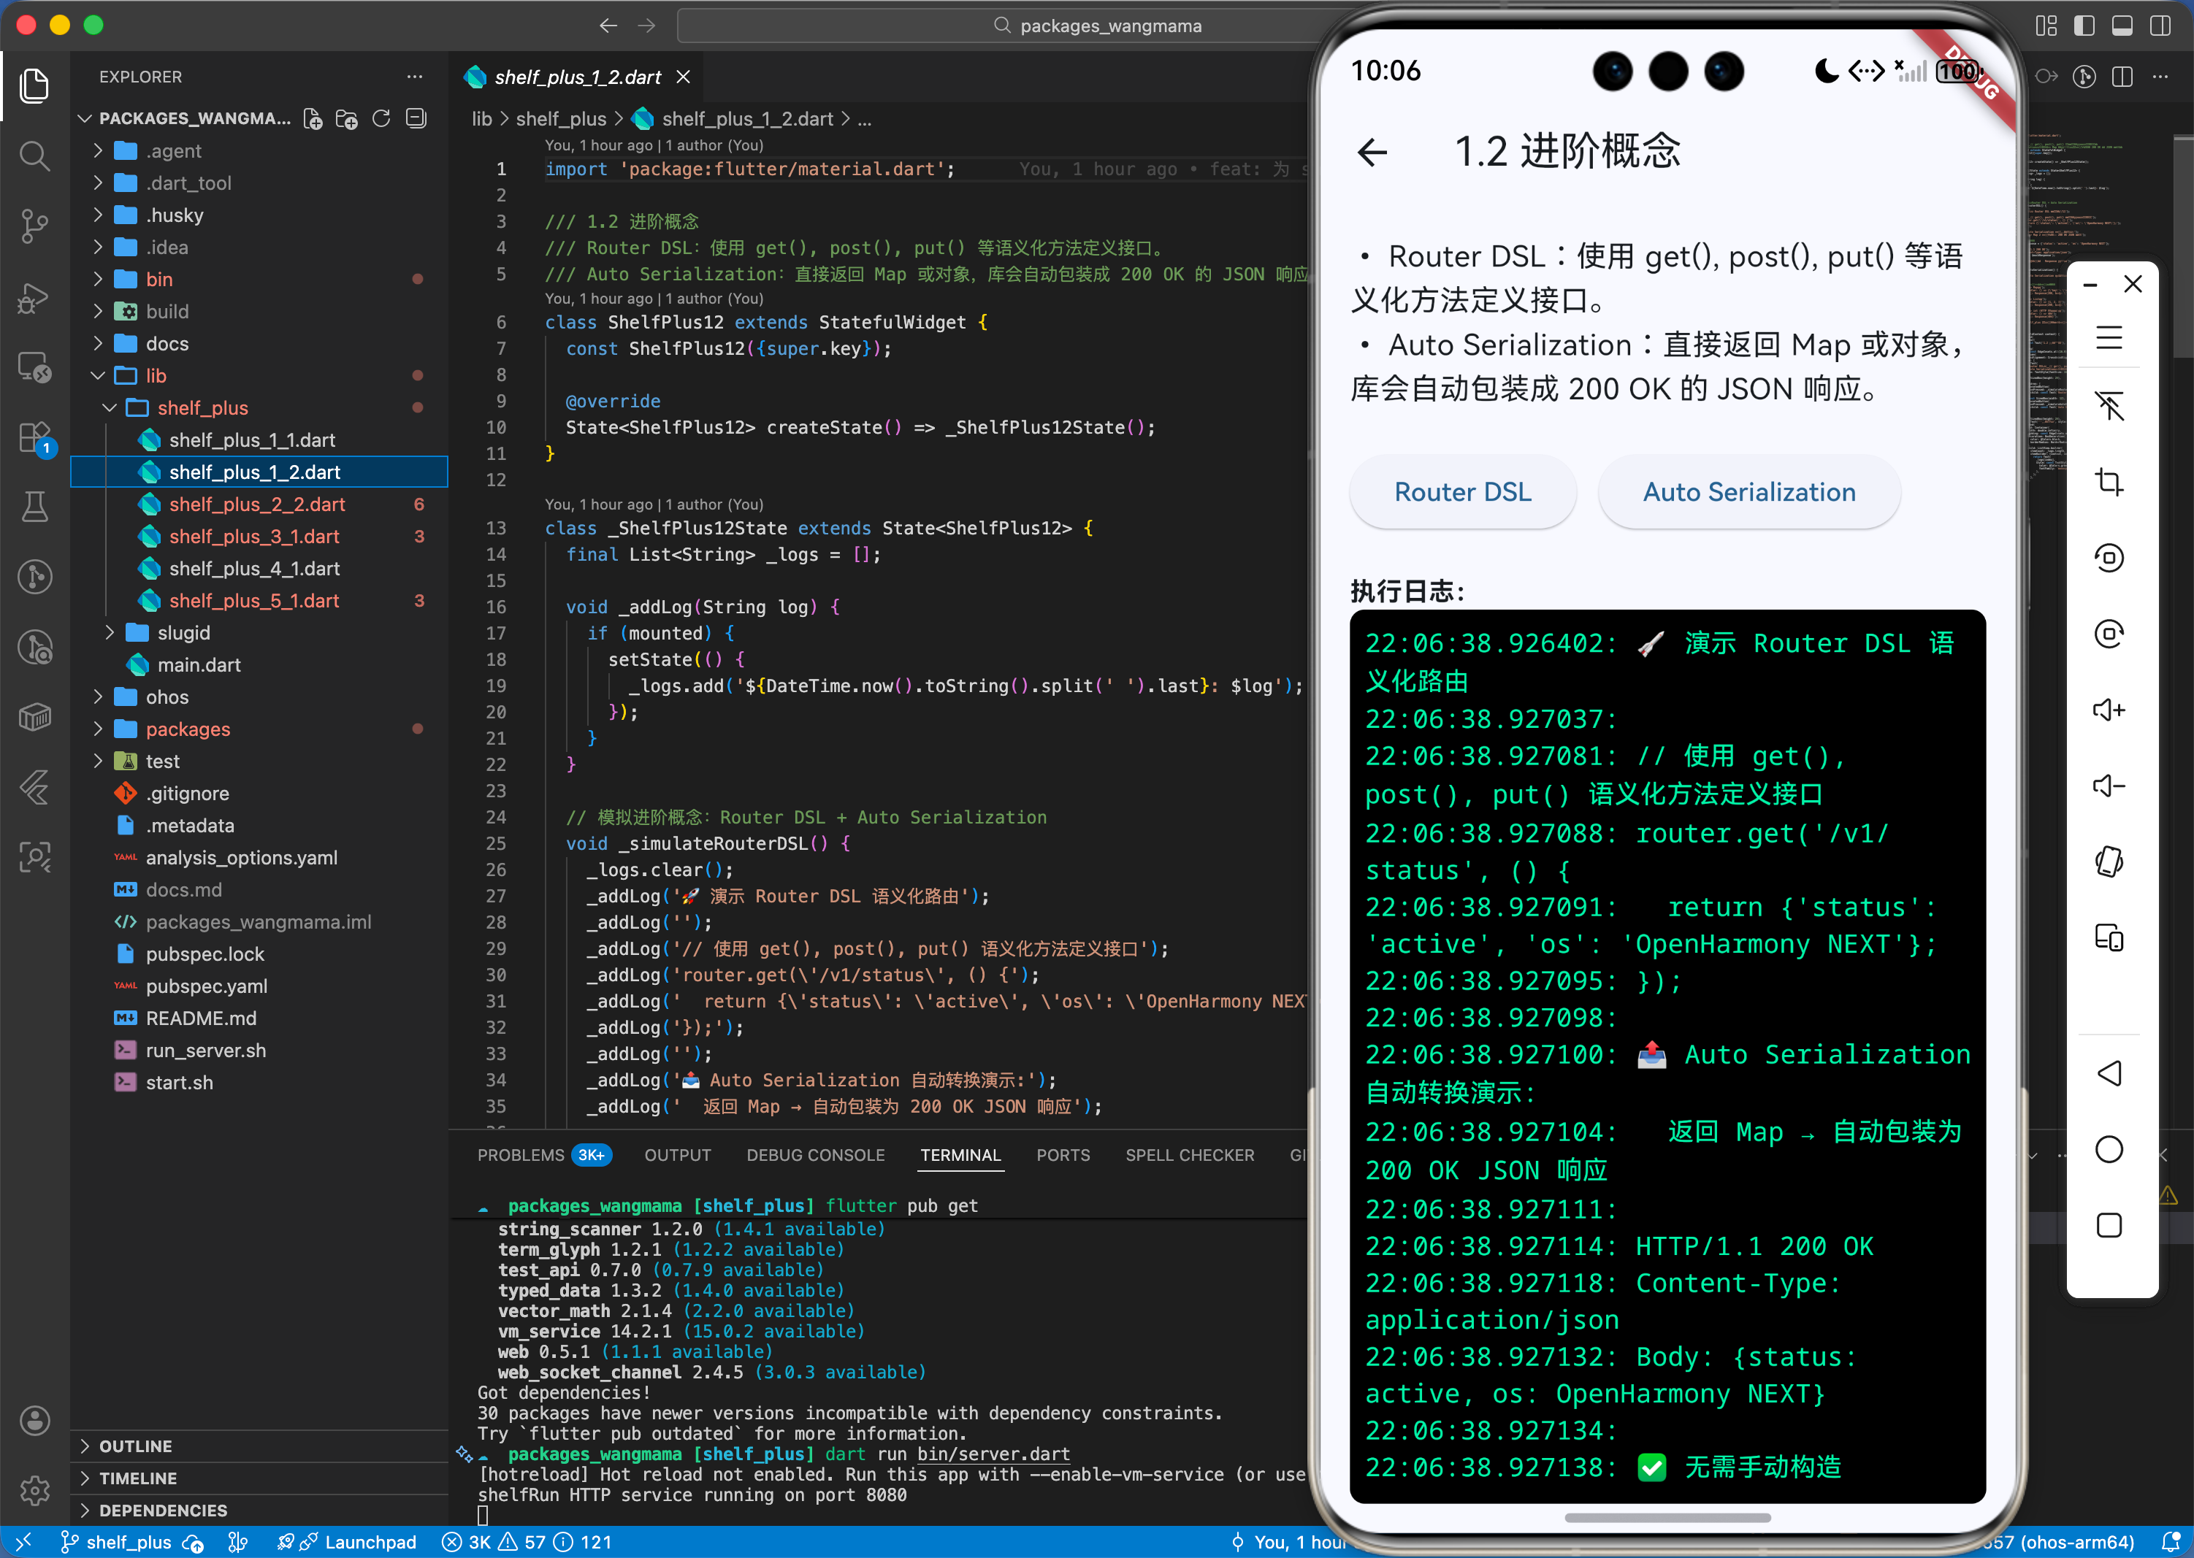Image resolution: width=2194 pixels, height=1558 pixels.
Task: Toggle the primary side bar layout button
Action: [x=2084, y=26]
